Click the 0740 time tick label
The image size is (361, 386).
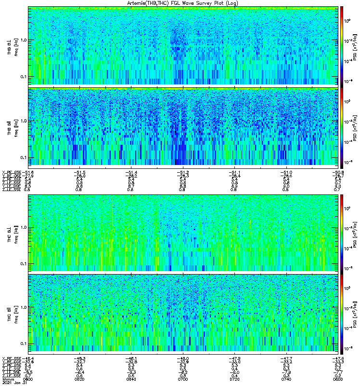point(286,379)
